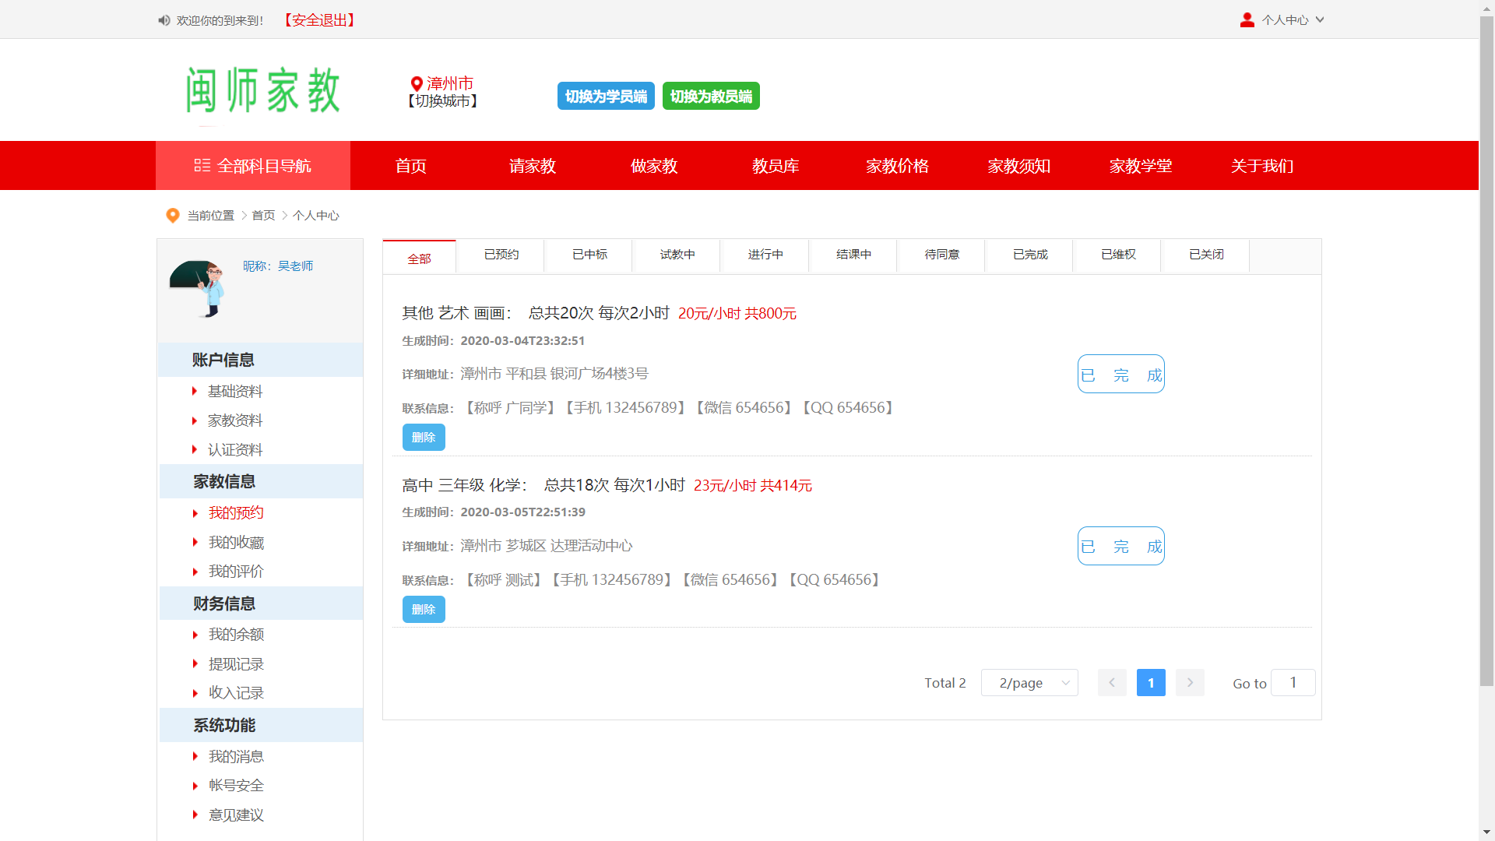The image size is (1495, 841).
Task: Click the next page arrow
Action: click(1190, 683)
